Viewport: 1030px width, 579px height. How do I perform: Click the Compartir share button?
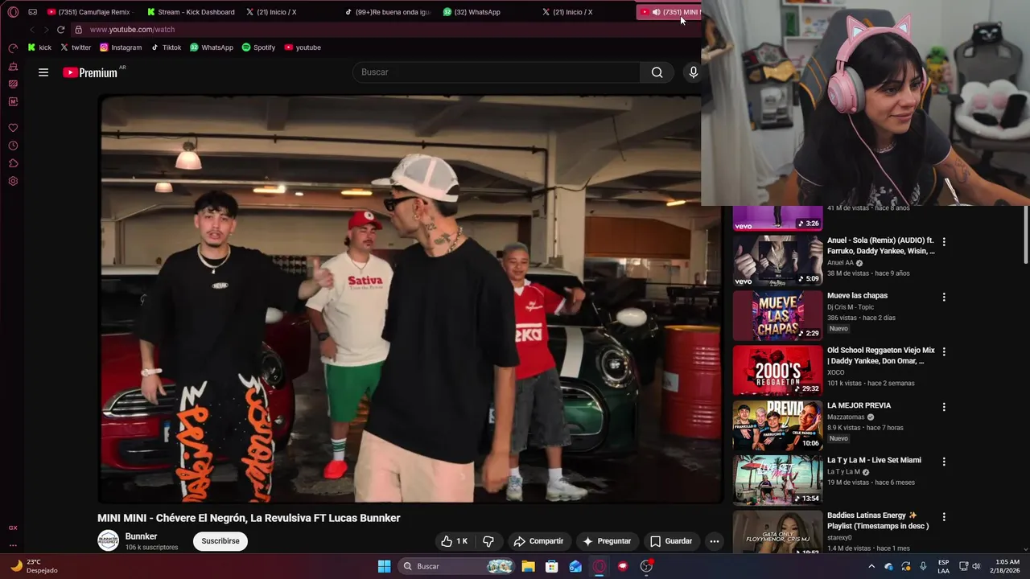click(x=538, y=541)
